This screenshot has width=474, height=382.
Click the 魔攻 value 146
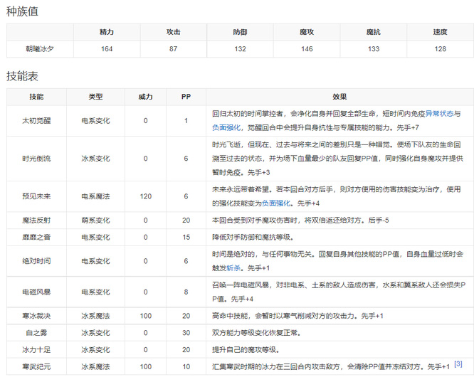pyautogui.click(x=307, y=49)
